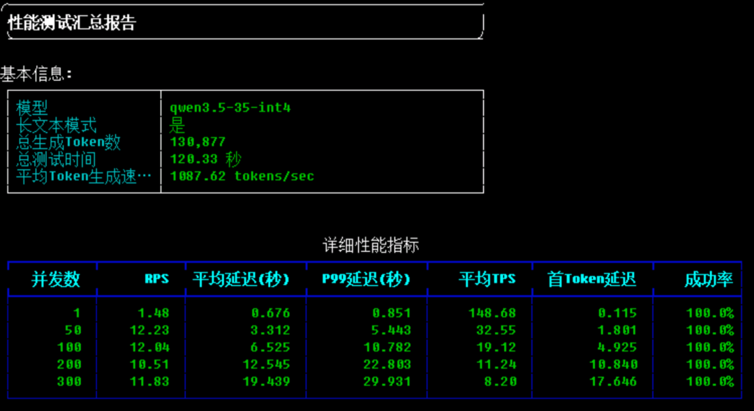Select 100.0% success rate in concurrency 300 row
754x411 pixels.
[710, 382]
